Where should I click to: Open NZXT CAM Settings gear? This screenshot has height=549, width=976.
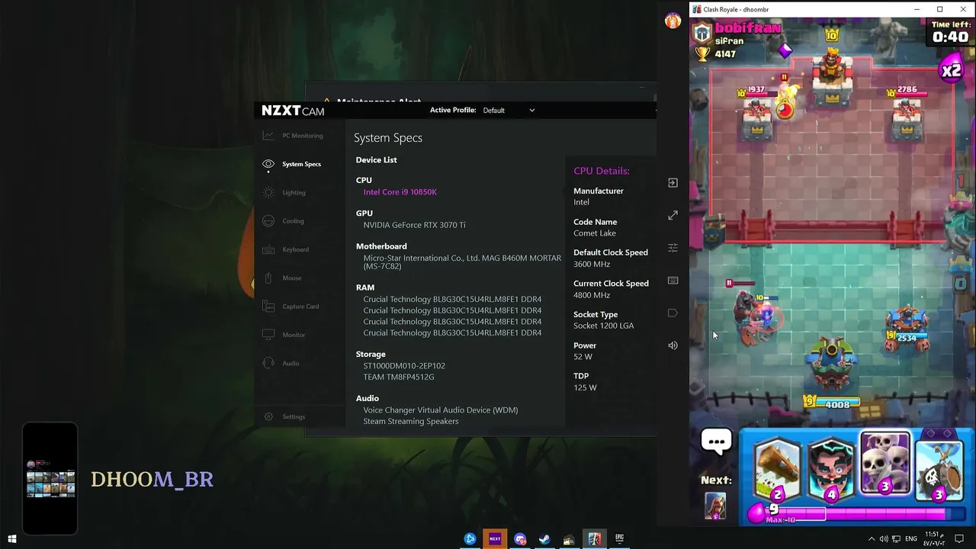pyautogui.click(x=268, y=416)
